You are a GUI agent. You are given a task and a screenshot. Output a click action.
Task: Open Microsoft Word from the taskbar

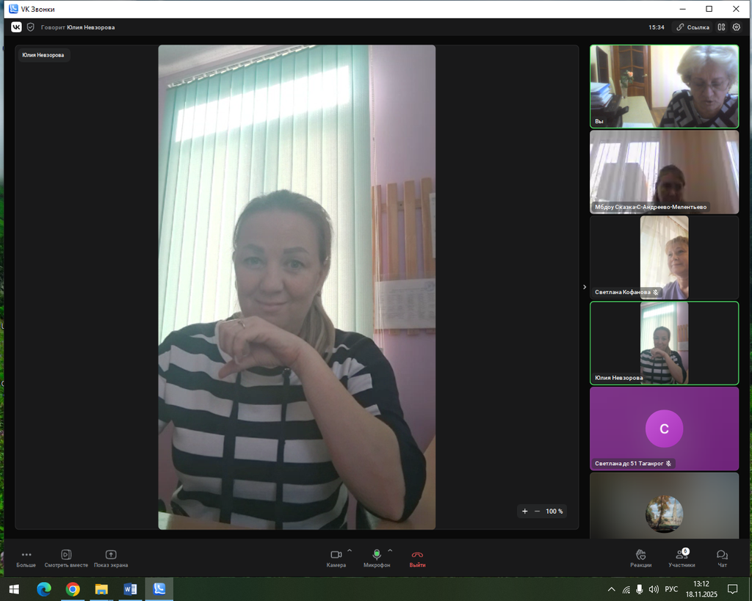[x=131, y=589]
